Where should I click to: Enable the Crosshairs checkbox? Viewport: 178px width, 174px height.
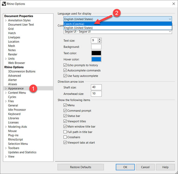coord(65,137)
